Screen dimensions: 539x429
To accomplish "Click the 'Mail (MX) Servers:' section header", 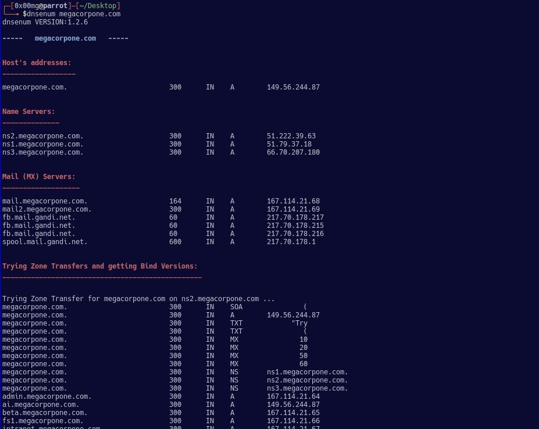I will (38, 176).
